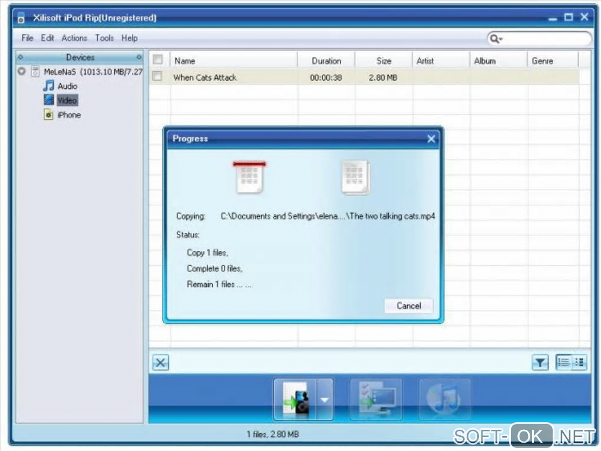601x451 pixels.
Task: Close the Xilisoft iPod Rip window
Action: point(584,17)
